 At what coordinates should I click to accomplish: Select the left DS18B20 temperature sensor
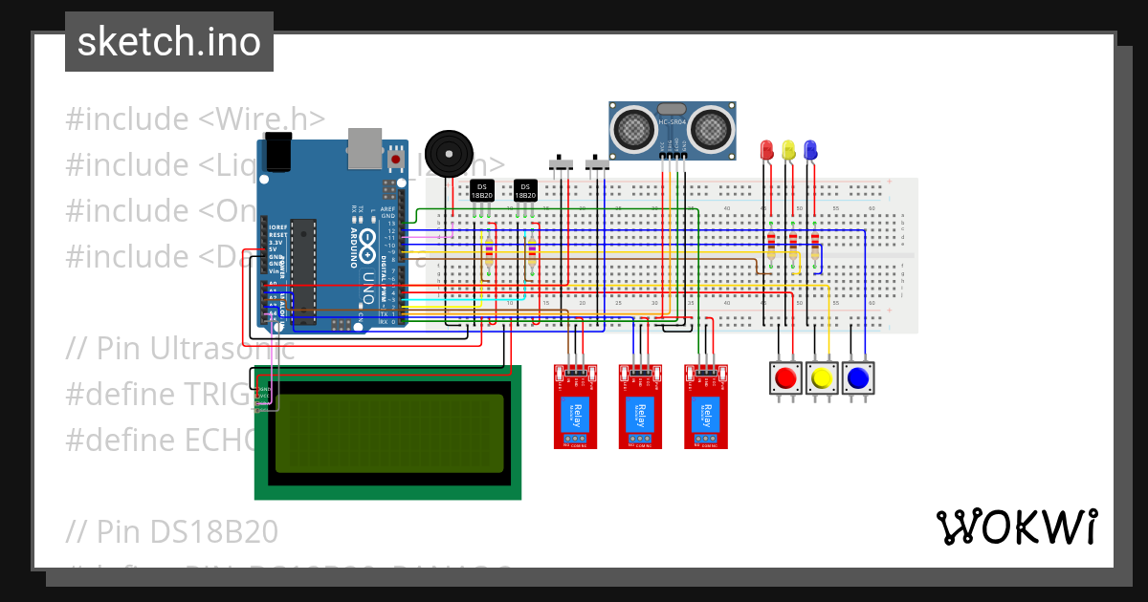[x=481, y=188]
